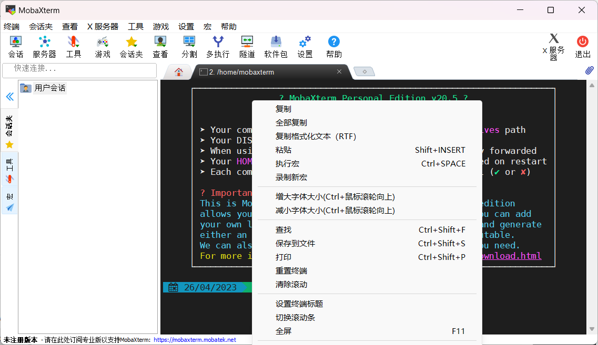Choose 切换滚动条 from the context menu
598x345 pixels.
pos(367,318)
